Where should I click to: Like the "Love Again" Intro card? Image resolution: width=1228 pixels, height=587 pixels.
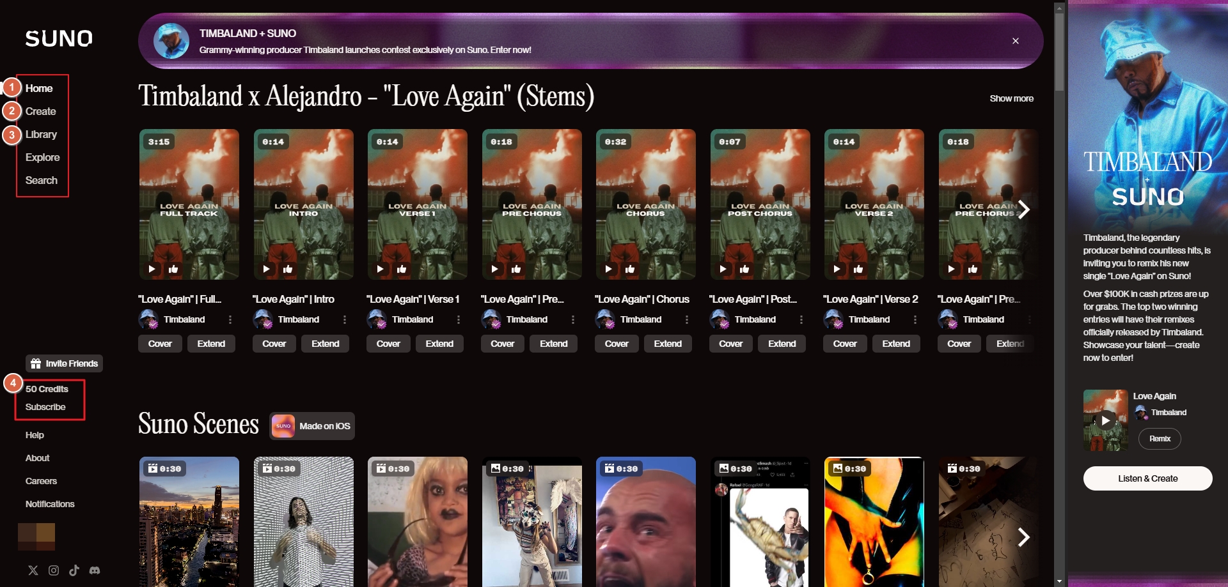288,269
